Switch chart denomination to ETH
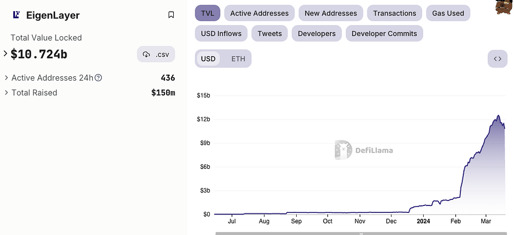The height and width of the screenshot is (235, 514). (238, 59)
